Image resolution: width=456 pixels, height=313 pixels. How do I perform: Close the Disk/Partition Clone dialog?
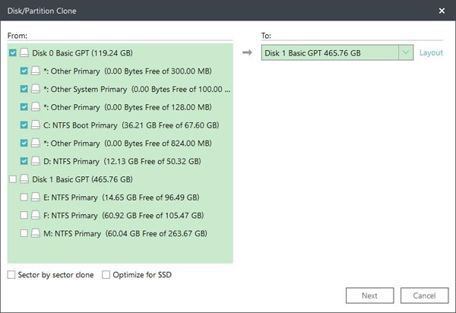(x=442, y=11)
